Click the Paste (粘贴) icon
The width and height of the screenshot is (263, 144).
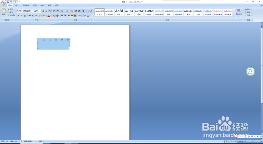pos(4,11)
